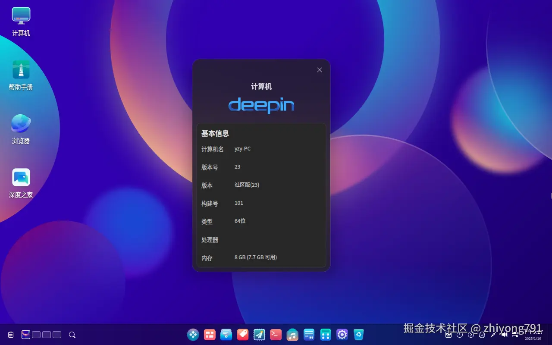Image resolution: width=552 pixels, height=345 pixels.
Task: Click the keyboard tray icon
Action: click(448, 335)
